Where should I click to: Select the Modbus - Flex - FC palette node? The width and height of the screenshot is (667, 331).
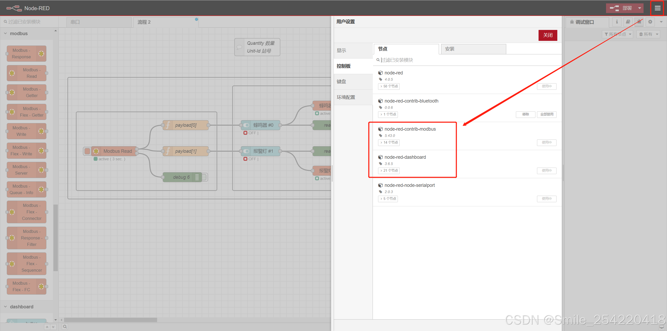27,287
